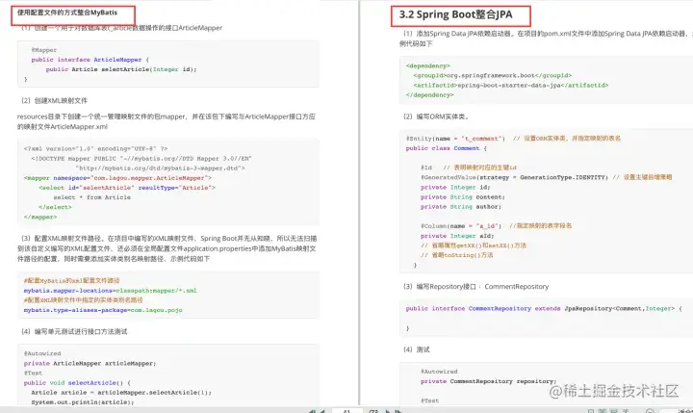Select the line 'public interface ArticleMapper {'

pos(90,60)
